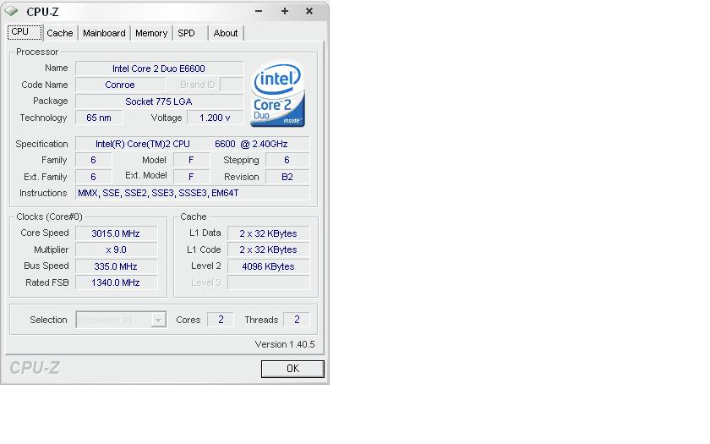710x444 pixels.
Task: Click the Model value F
Action: coord(191,160)
